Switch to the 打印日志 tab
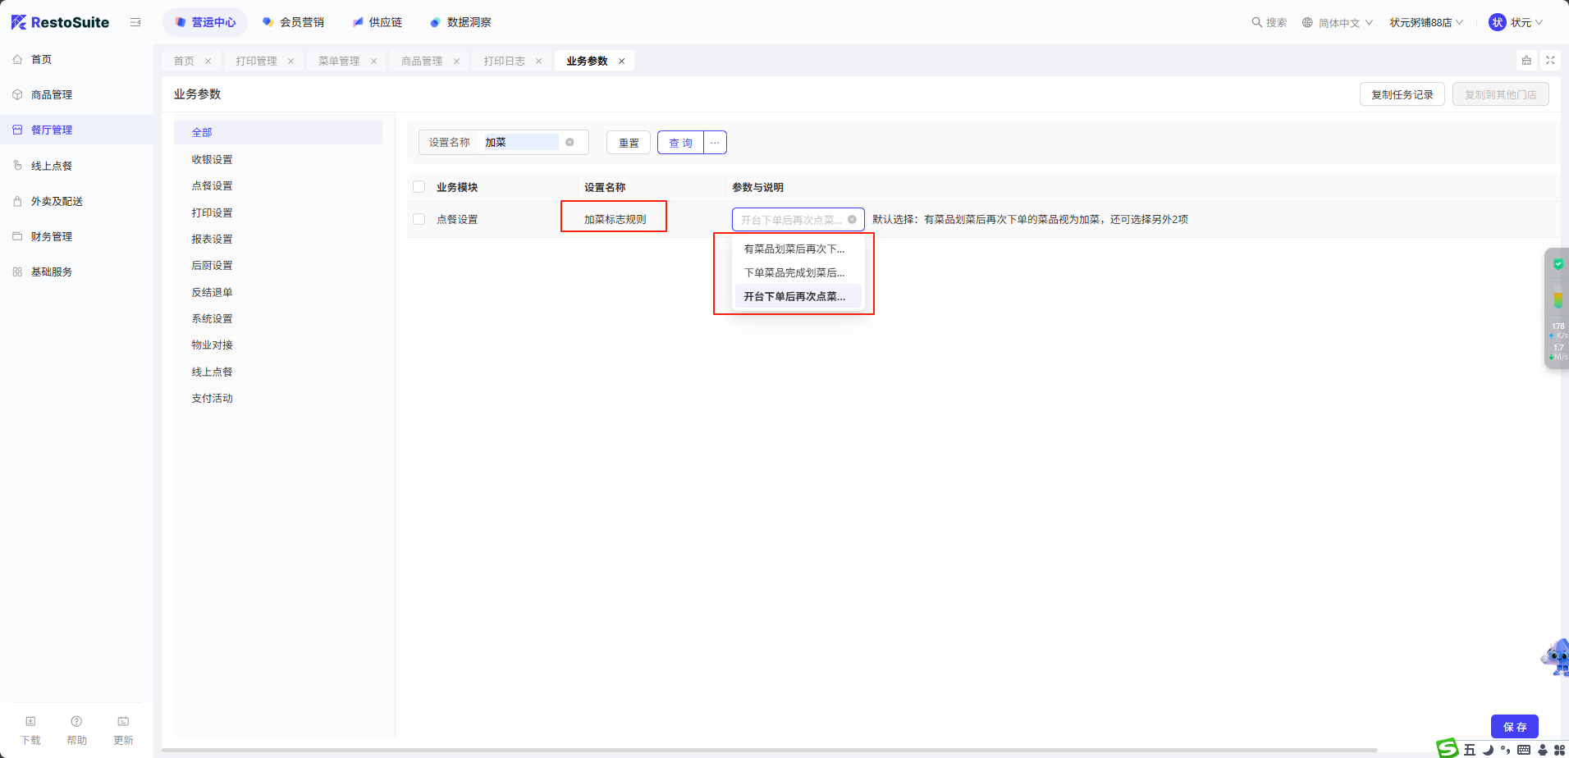Screen dimensions: 1569x758 click(x=504, y=62)
